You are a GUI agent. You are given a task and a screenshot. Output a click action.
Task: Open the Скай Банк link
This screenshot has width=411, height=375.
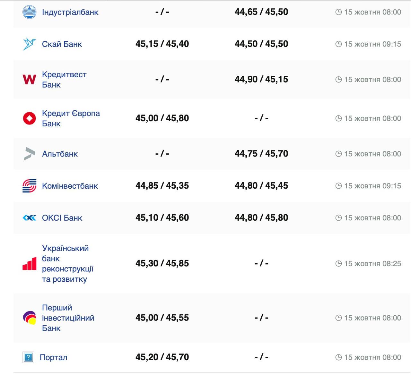point(62,44)
